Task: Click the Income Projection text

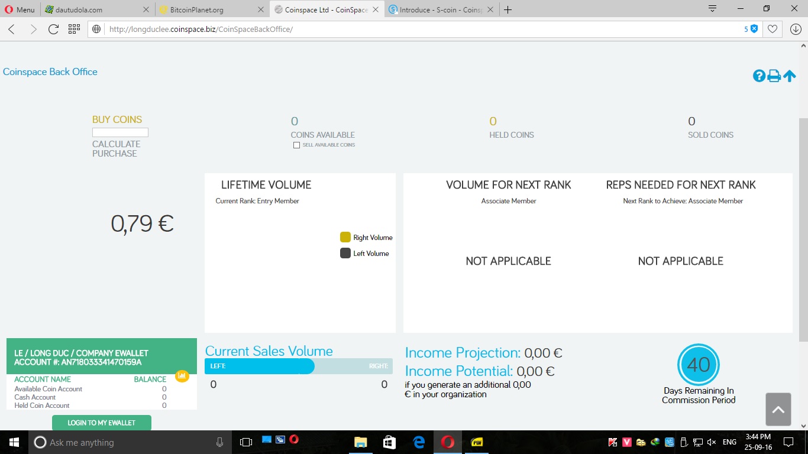Action: point(484,353)
